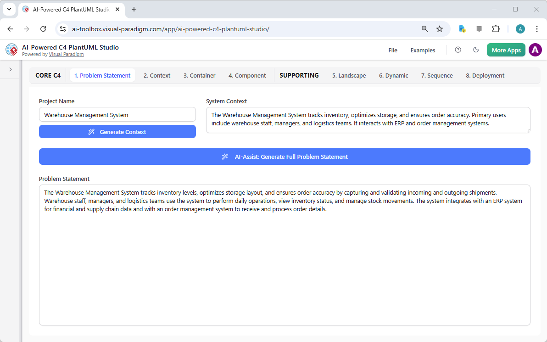Click the magic wand icon on Generate Context
The width and height of the screenshot is (547, 342).
click(x=91, y=132)
